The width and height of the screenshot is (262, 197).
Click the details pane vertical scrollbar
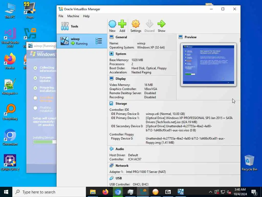tap(240, 40)
